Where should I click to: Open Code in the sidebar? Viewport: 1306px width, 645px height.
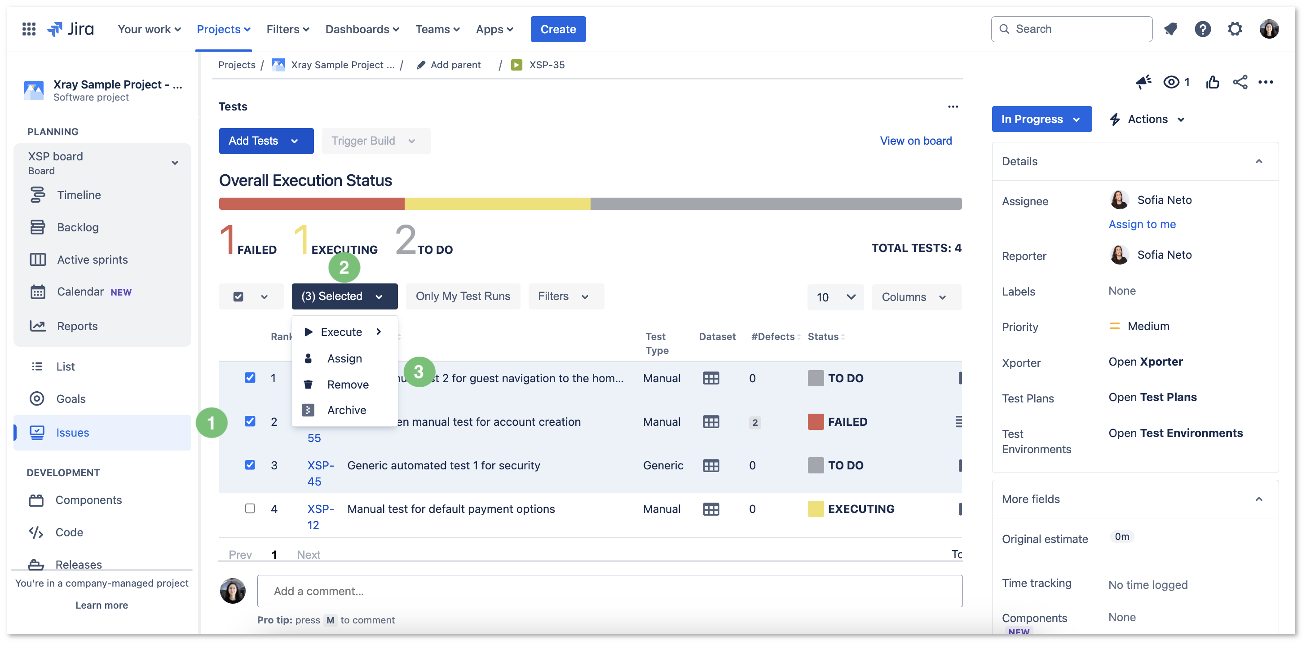click(x=69, y=532)
